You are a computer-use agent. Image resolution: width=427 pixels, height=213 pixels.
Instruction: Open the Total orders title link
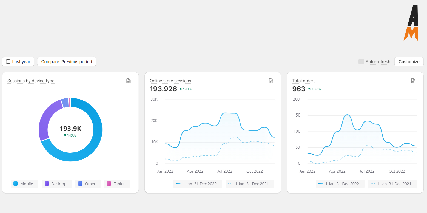coord(304,81)
